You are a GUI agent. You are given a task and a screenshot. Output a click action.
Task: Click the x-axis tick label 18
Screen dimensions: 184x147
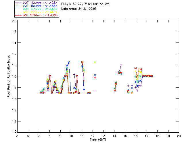click(x=157, y=136)
